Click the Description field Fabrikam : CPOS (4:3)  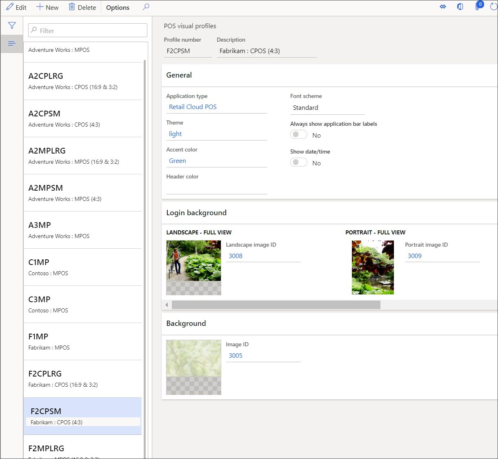pyautogui.click(x=267, y=51)
